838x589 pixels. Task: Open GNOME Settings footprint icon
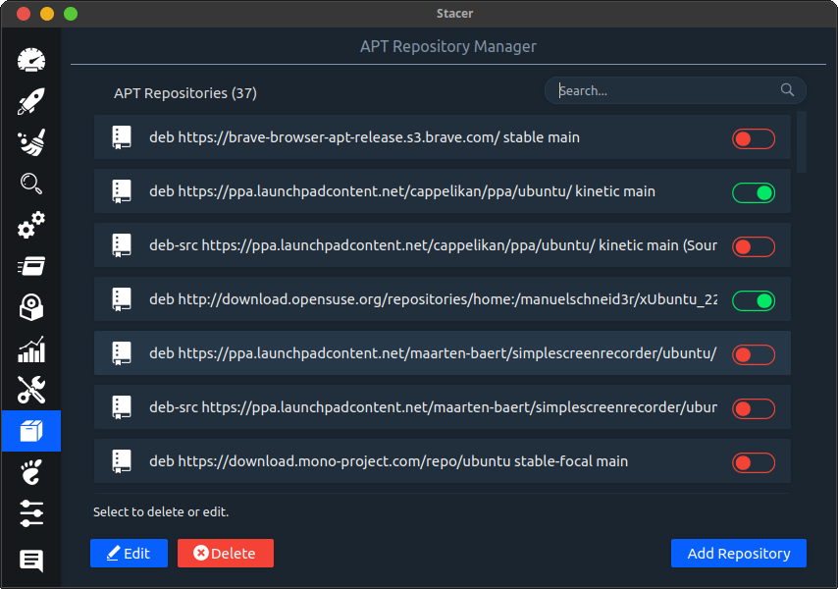31,474
